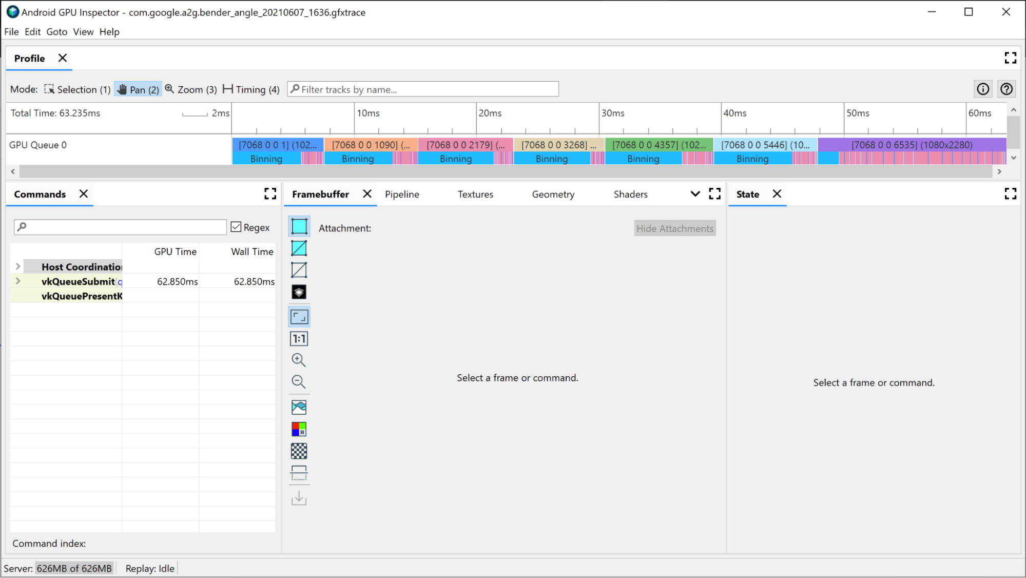
Task: Click the color channels display icon
Action: point(298,429)
